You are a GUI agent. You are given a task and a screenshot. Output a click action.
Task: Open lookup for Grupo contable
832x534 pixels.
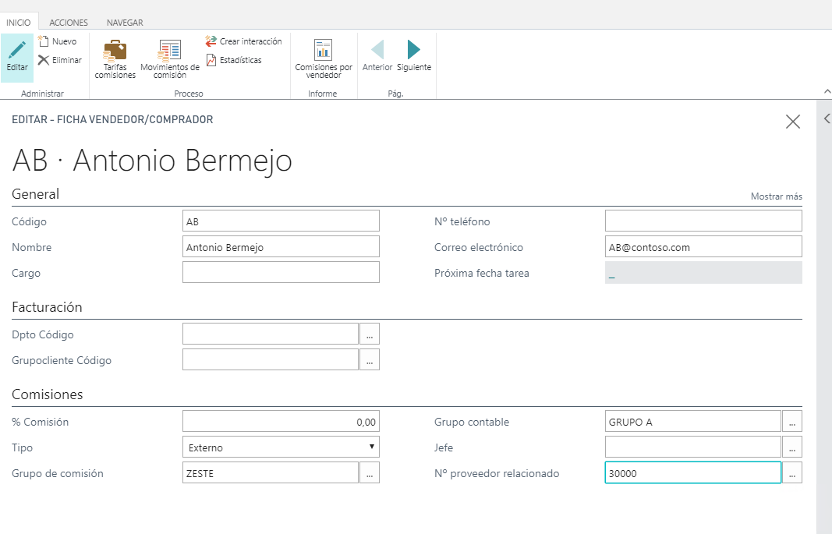pos(791,422)
